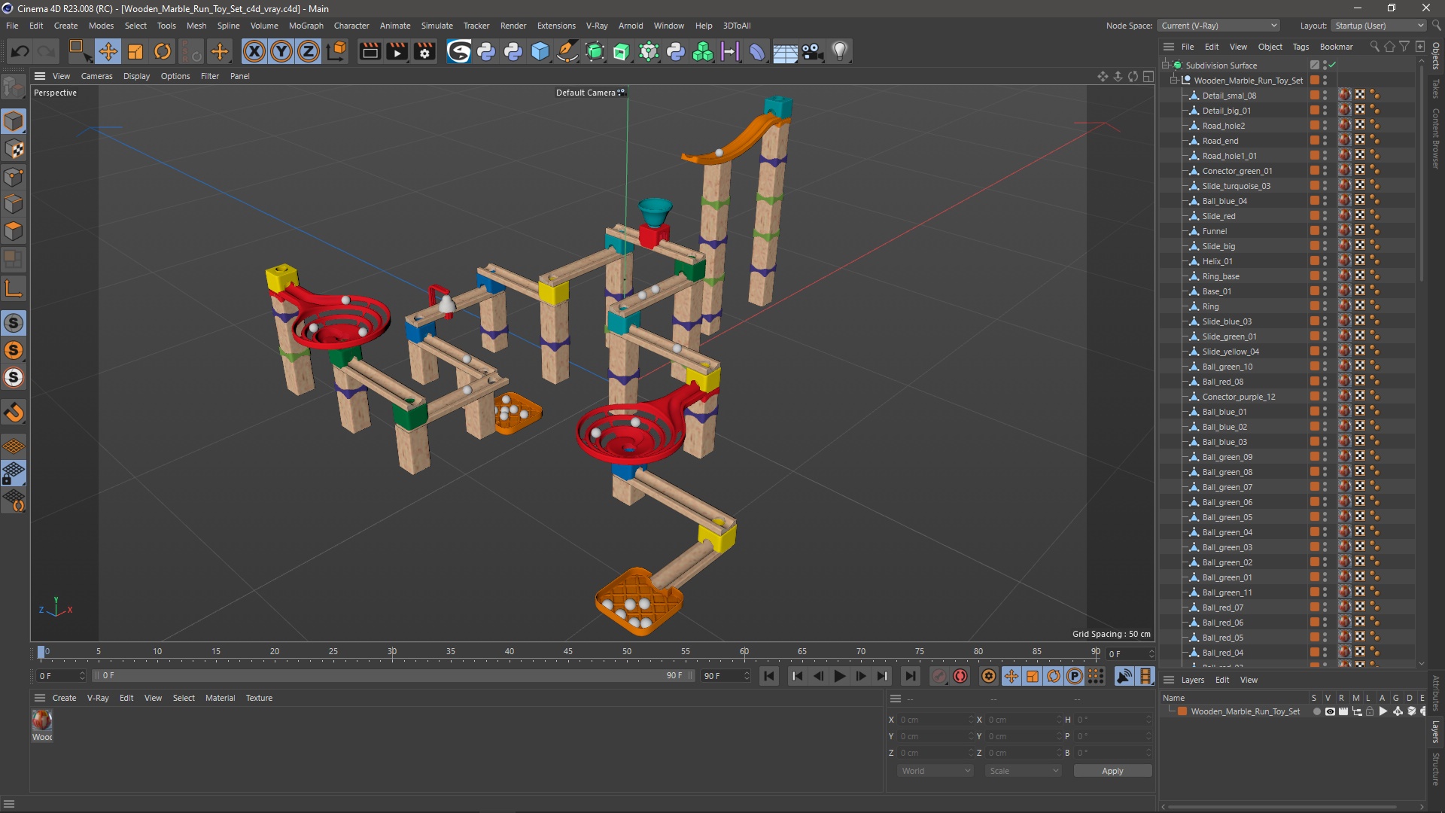The image size is (1445, 813).
Task: Open Layout Startup dropdown
Action: pos(1378,26)
